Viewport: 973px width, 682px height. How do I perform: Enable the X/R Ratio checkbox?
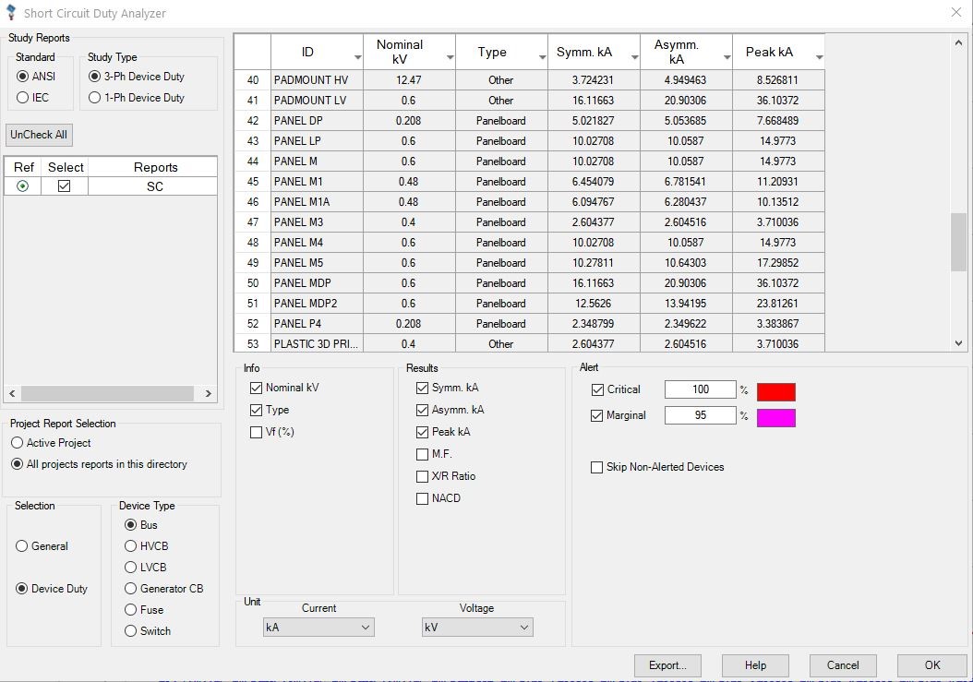click(422, 476)
